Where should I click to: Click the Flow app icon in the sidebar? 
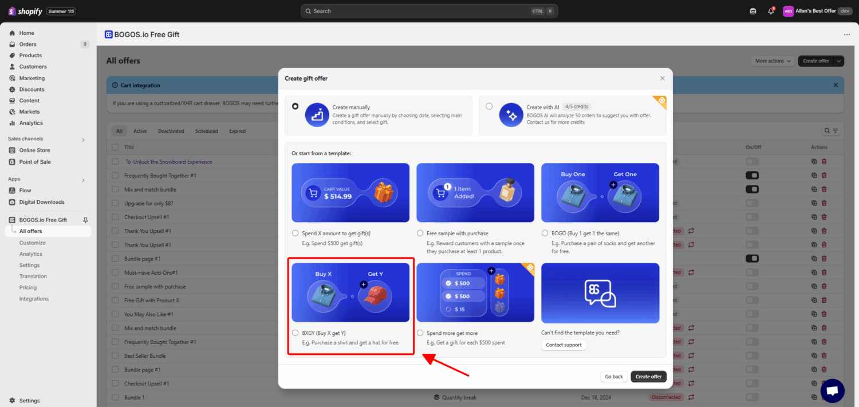coord(13,191)
